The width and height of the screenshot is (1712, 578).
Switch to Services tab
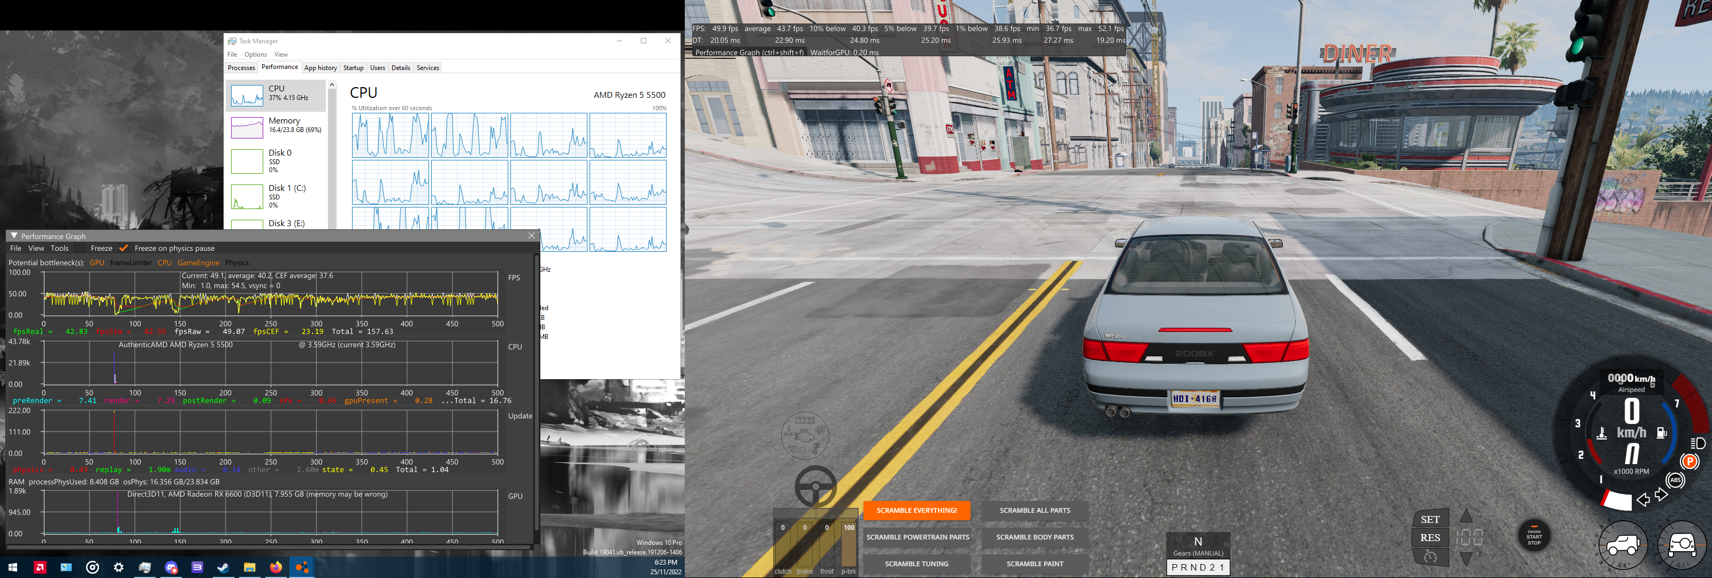[428, 68]
